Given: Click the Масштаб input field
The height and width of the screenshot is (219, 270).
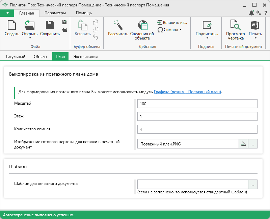Looking at the screenshot, I should (x=197, y=104).
